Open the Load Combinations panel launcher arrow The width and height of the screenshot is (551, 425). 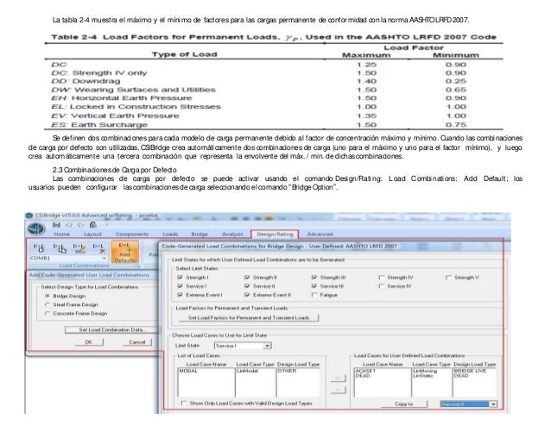tap(138, 266)
